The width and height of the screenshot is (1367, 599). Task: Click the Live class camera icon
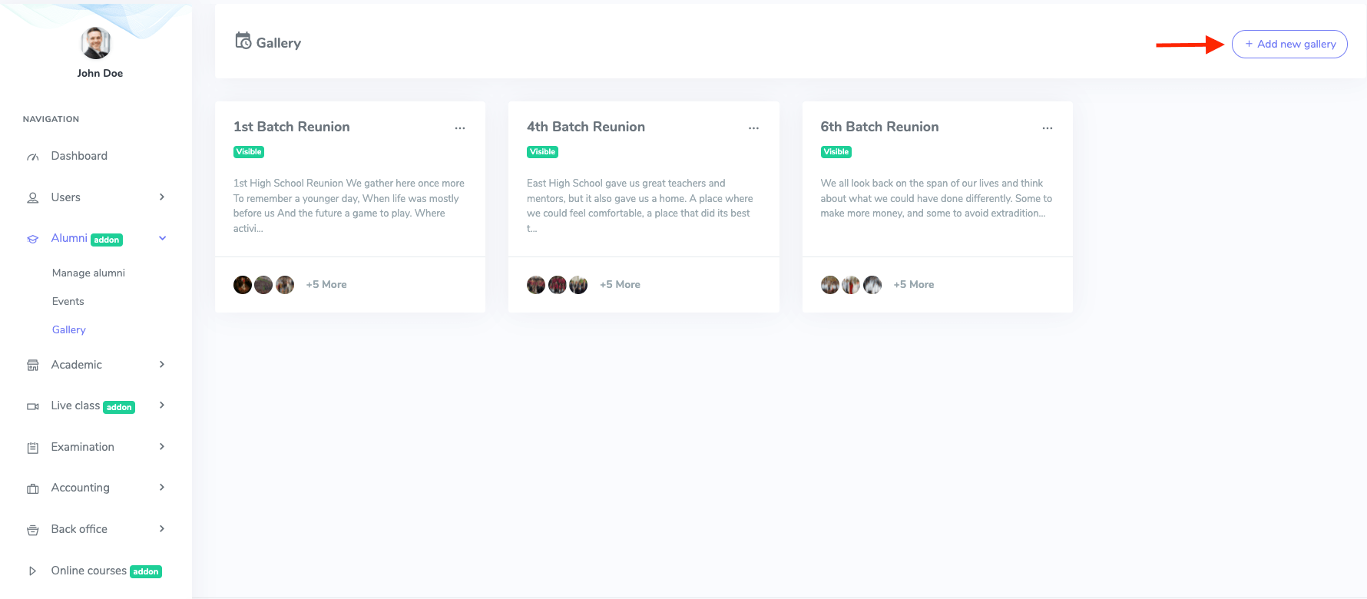point(33,406)
